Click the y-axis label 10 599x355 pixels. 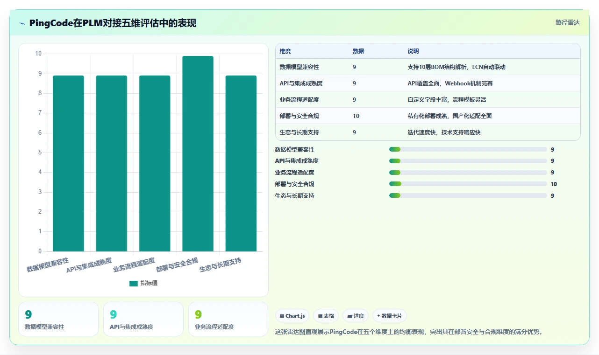[x=38, y=54]
